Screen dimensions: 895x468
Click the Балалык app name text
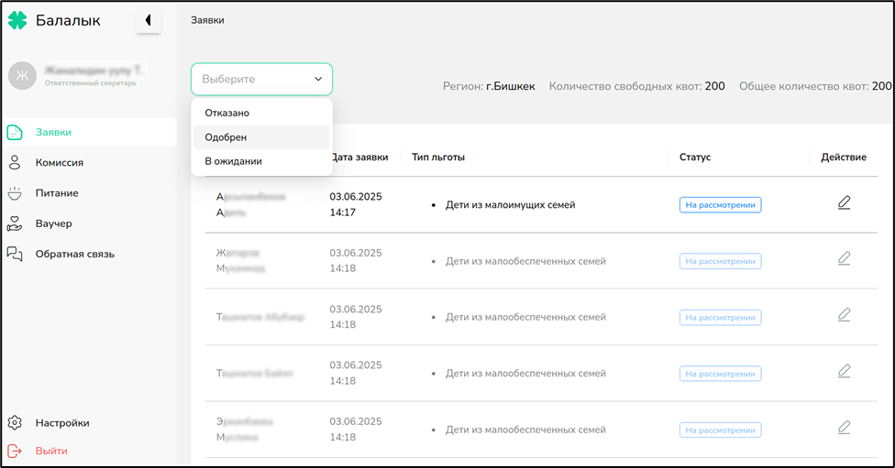[x=68, y=20]
